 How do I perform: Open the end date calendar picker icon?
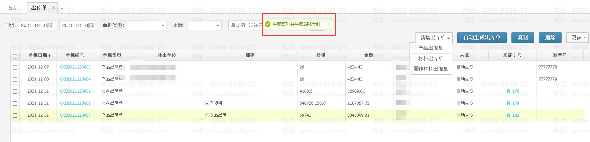pyautogui.click(x=91, y=25)
